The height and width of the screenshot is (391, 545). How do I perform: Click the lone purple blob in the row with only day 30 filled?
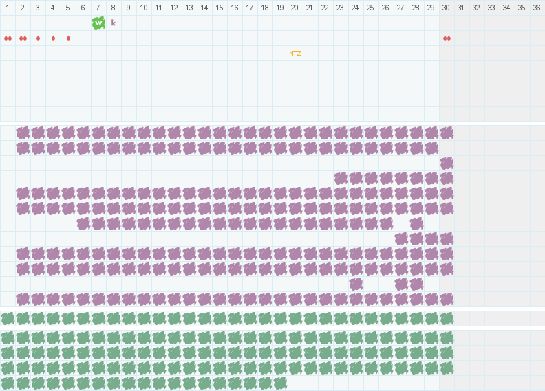coord(447,163)
